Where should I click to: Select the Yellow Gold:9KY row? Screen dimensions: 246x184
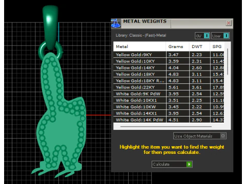coord(169,55)
